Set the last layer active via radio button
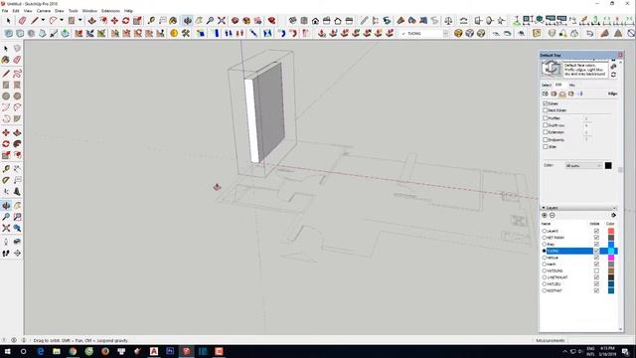 click(x=545, y=290)
